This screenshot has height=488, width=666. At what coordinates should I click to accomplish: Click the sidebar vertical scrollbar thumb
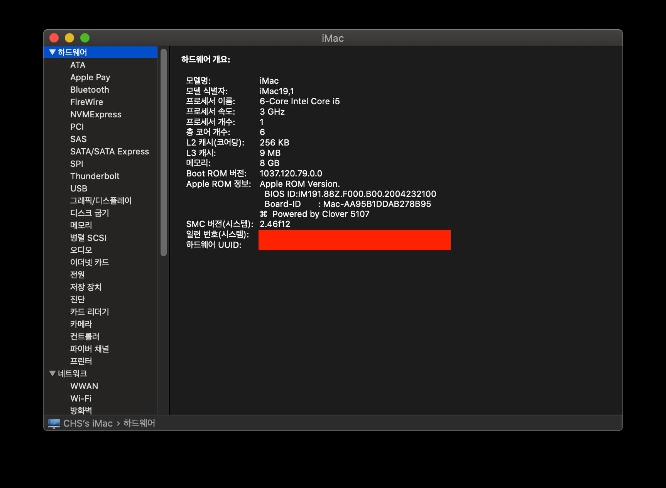(164, 152)
